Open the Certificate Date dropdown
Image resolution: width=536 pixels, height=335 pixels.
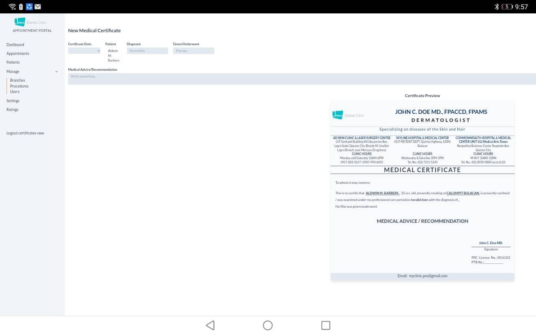(x=84, y=51)
